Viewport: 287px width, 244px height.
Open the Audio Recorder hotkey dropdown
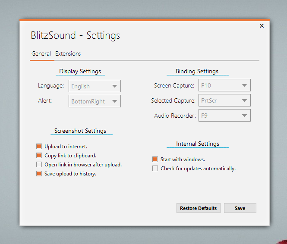coord(224,116)
